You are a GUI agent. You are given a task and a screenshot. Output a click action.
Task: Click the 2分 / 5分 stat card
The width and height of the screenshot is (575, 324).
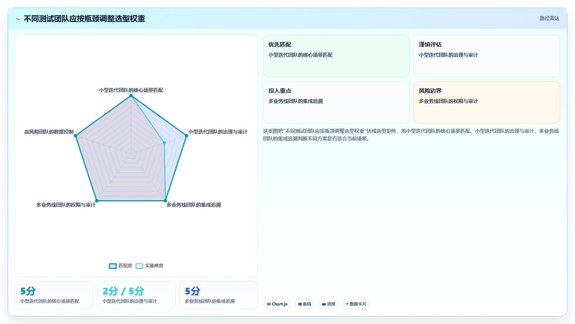click(x=136, y=295)
